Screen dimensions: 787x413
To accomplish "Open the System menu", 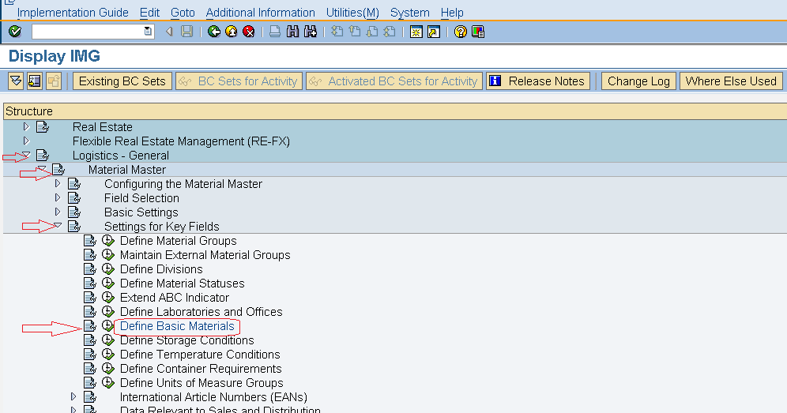I will pyautogui.click(x=409, y=13).
